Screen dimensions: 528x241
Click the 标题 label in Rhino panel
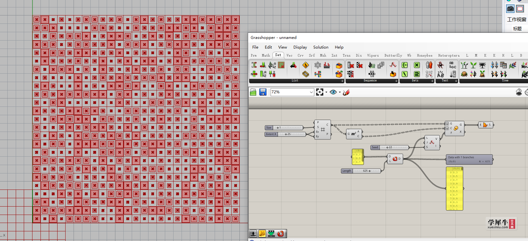(517, 29)
